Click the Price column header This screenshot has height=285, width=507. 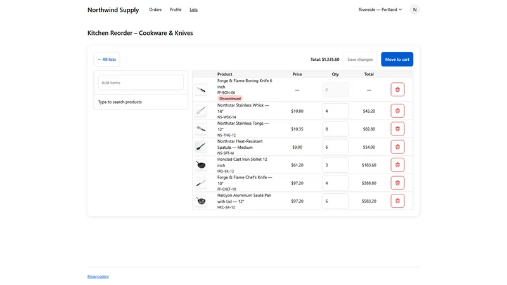297,74
